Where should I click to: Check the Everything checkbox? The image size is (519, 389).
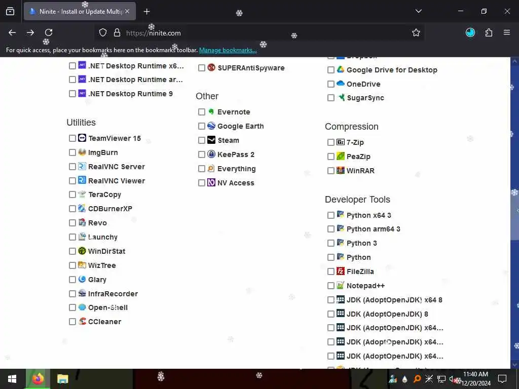point(202,169)
